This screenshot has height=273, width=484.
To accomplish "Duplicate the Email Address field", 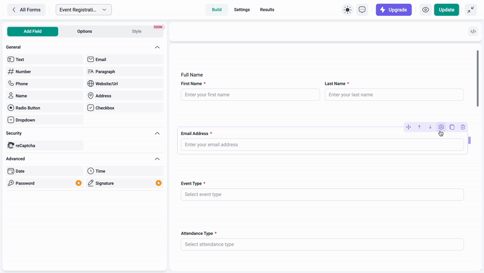I will click(x=452, y=127).
